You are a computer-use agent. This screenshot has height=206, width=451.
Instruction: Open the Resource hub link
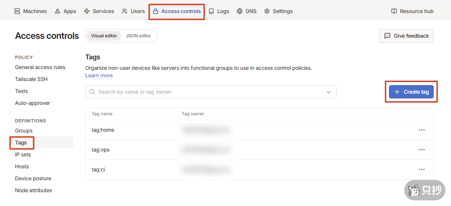click(412, 11)
